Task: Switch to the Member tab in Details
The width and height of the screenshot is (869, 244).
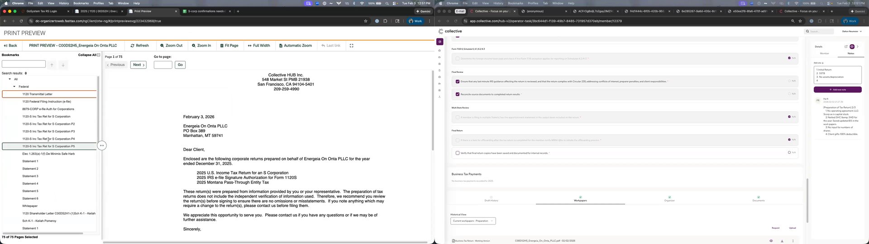Action: pyautogui.click(x=825, y=53)
